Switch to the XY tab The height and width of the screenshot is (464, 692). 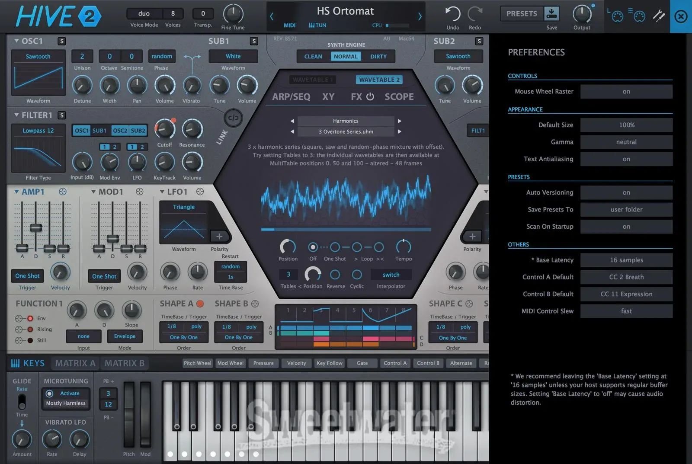[328, 97]
